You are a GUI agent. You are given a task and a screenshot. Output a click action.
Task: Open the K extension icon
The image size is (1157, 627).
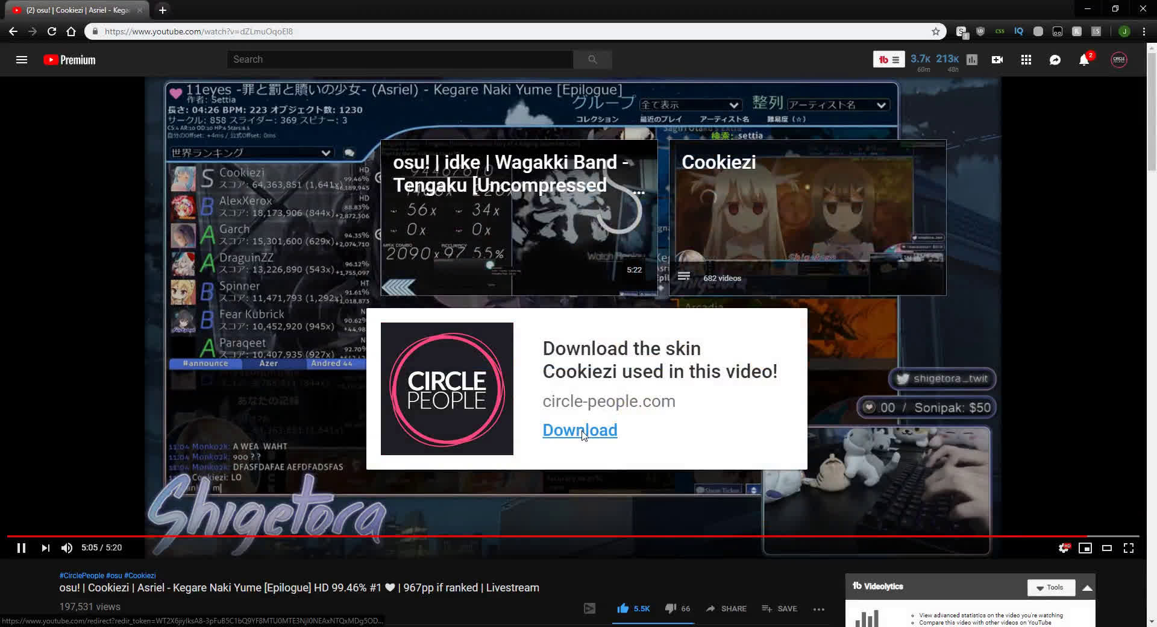(1077, 31)
